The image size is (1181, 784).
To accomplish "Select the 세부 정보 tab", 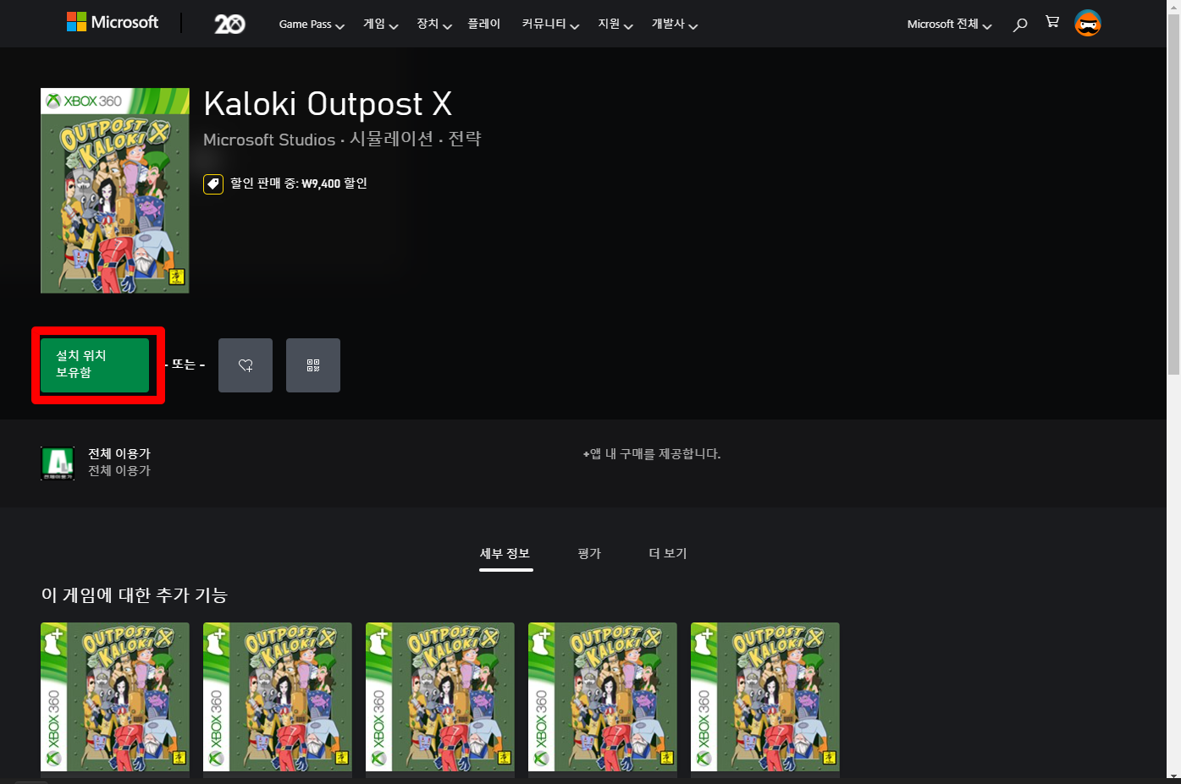I will pyautogui.click(x=505, y=554).
